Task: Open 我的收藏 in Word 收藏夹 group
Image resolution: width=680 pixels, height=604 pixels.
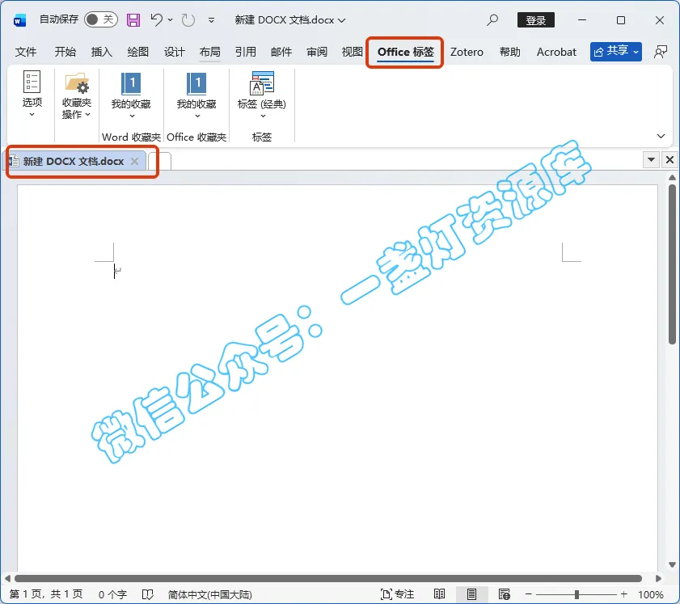Action: click(131, 95)
